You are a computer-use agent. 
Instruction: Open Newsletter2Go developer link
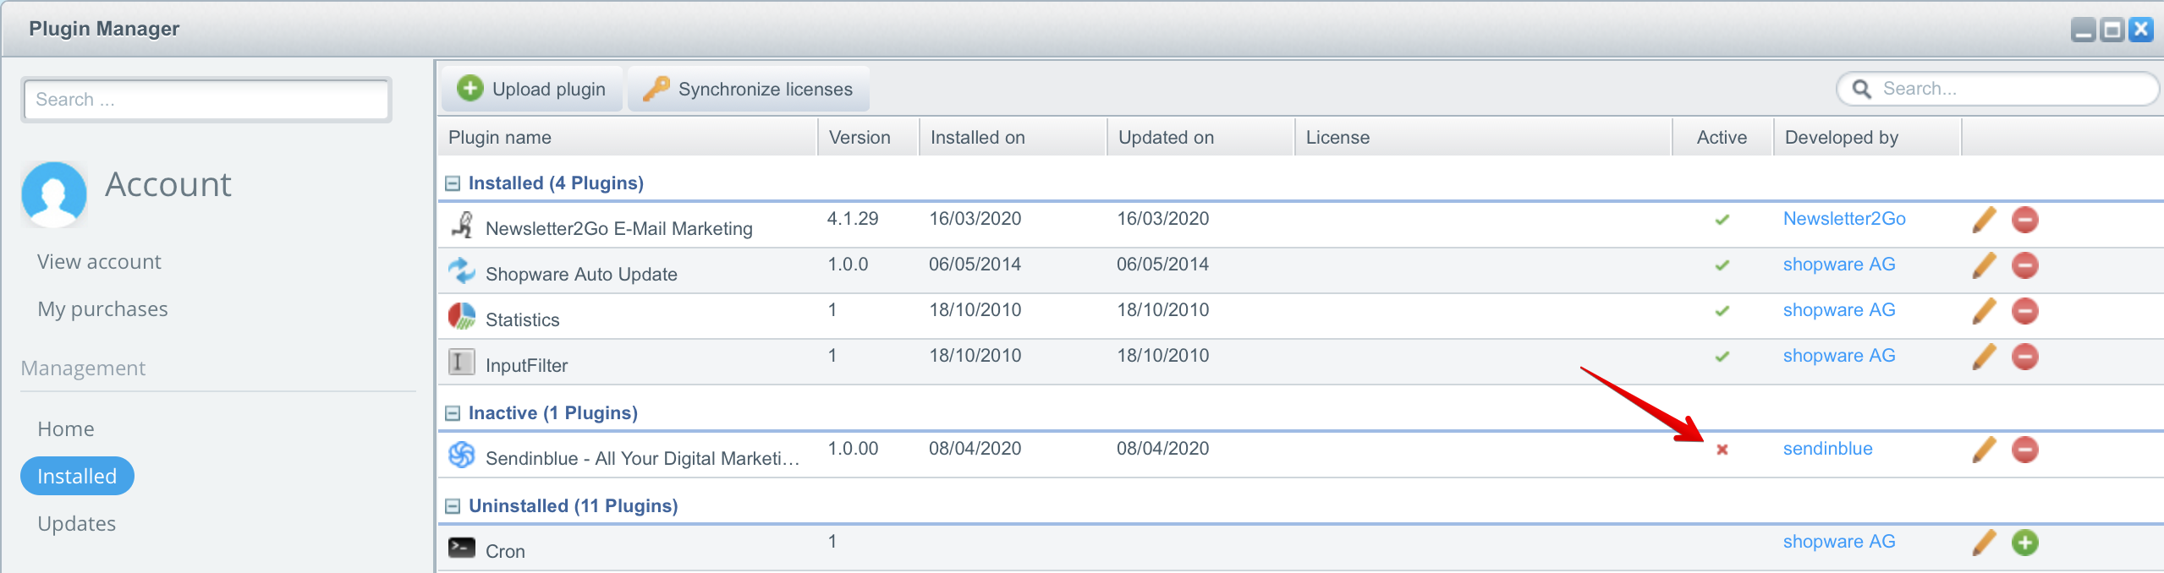[1844, 219]
